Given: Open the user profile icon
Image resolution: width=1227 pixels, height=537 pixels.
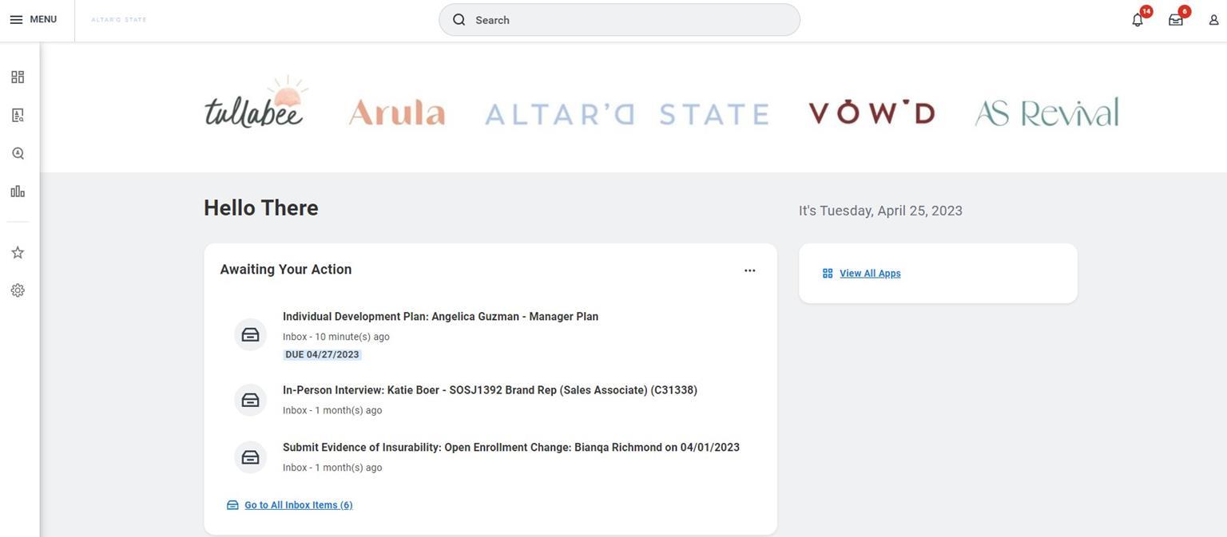Looking at the screenshot, I should click(x=1213, y=20).
